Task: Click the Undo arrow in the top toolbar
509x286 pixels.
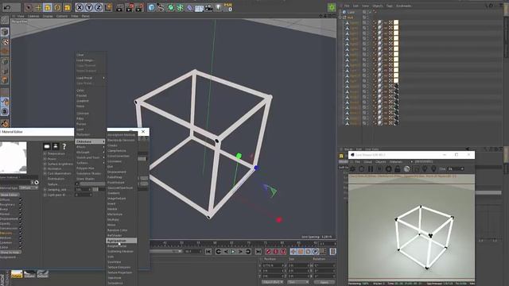Action: coord(7,7)
